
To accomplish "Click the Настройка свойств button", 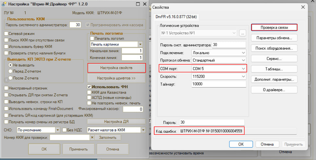I will 116,68.
